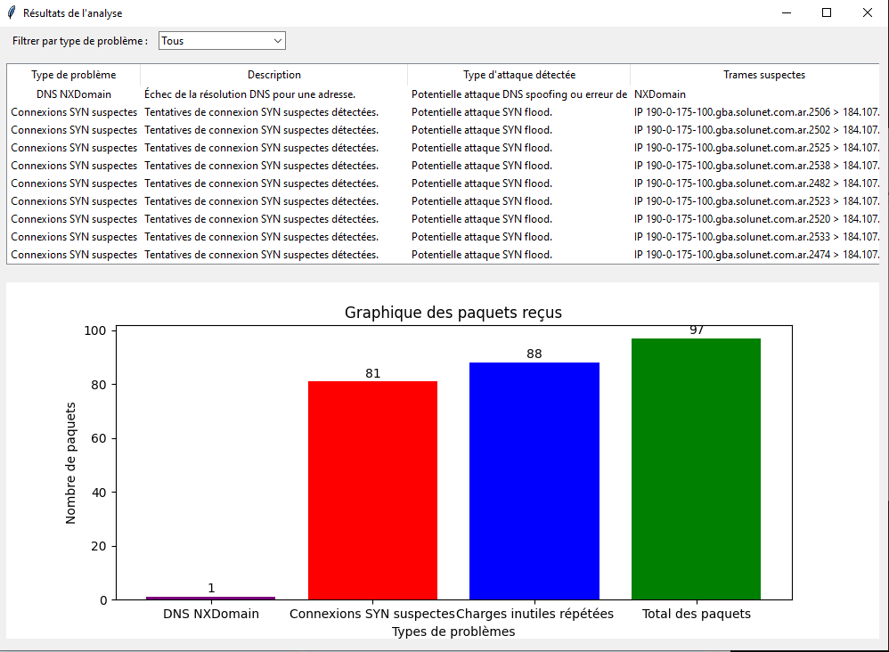Minimize the Résultats de l'analyse window
The height and width of the screenshot is (652, 889).
click(787, 12)
